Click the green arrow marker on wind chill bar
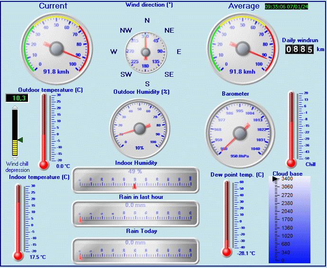Screen dimensions: 327x268 coord(20,140)
